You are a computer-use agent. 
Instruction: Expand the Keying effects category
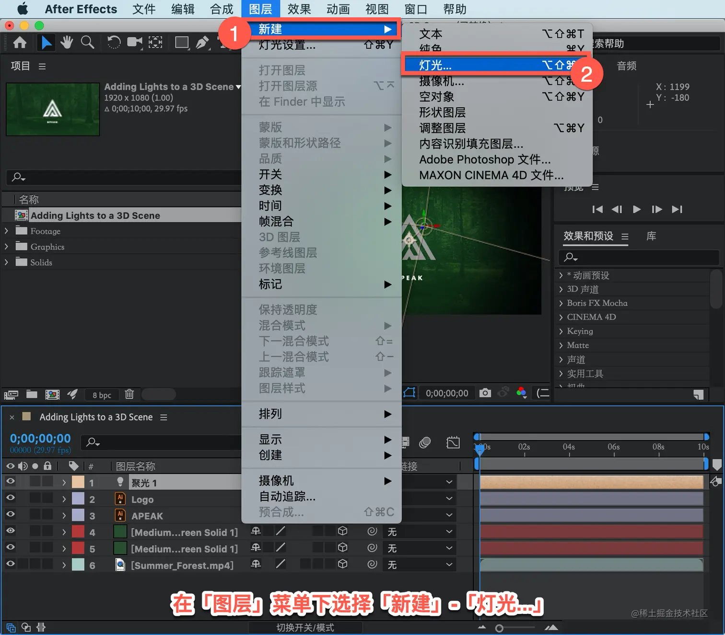point(561,331)
